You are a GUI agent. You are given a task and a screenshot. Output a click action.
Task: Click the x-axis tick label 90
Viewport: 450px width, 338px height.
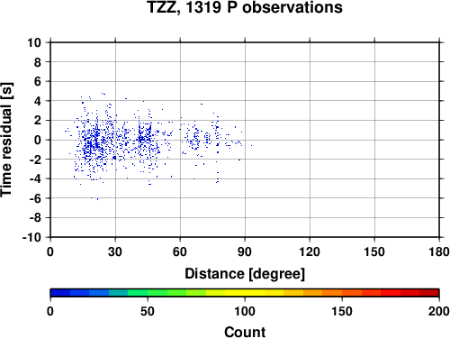click(245, 251)
